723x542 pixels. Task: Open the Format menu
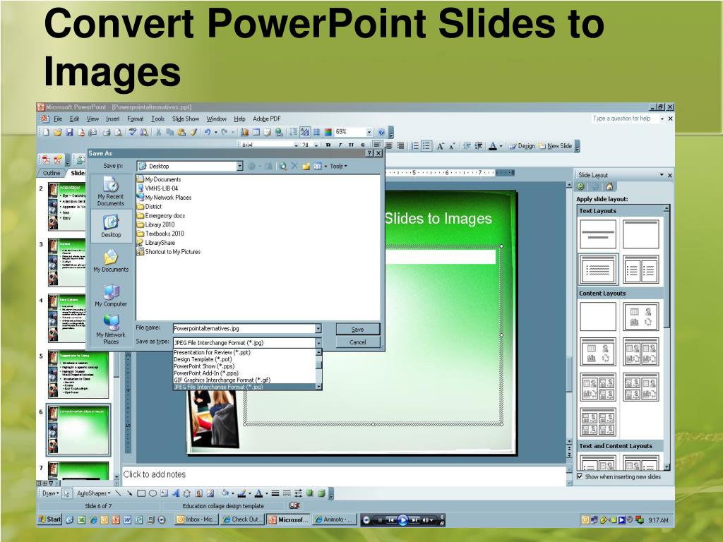pyautogui.click(x=135, y=119)
